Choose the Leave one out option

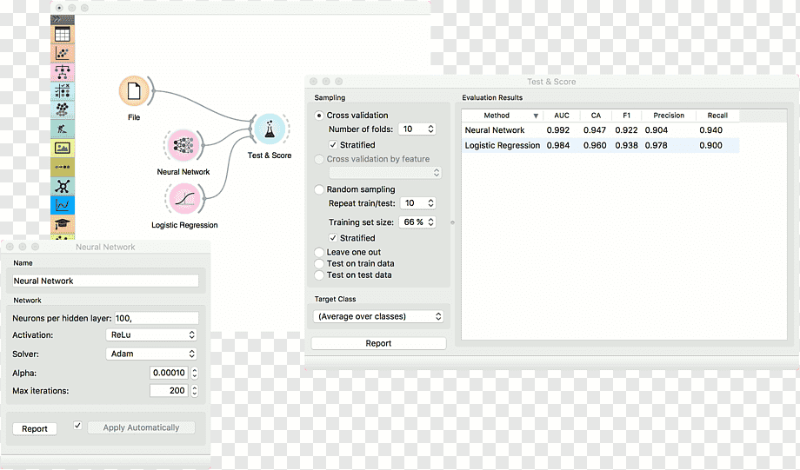pos(319,252)
